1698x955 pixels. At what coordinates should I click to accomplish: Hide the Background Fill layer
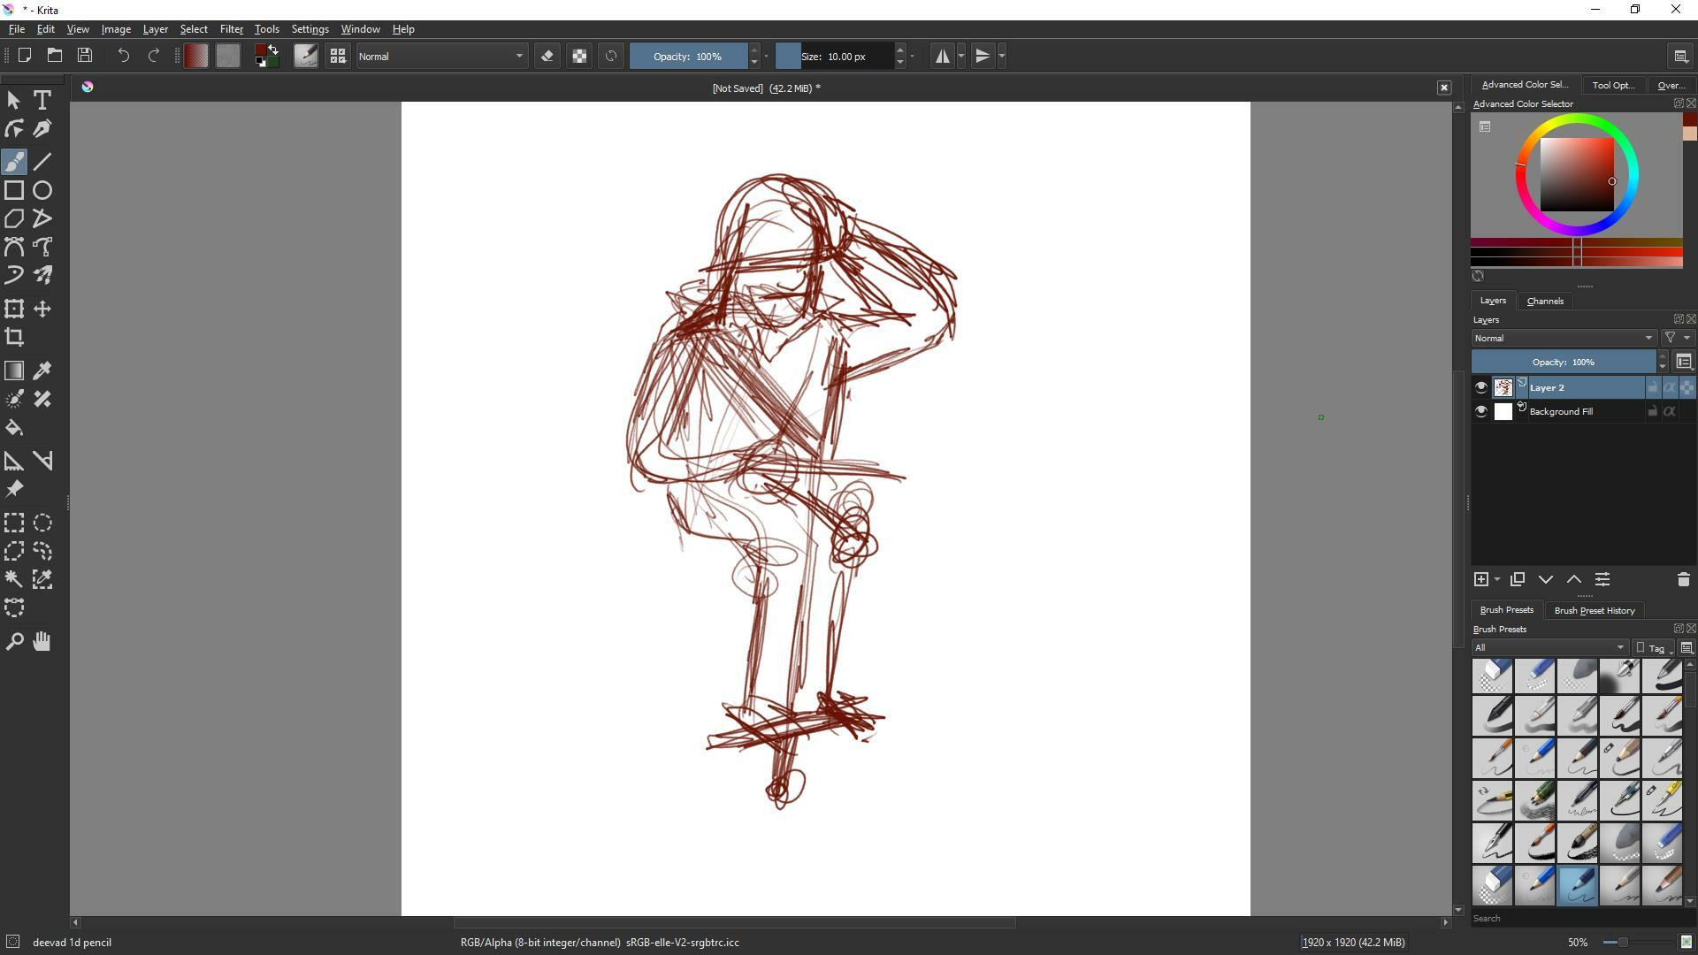(x=1481, y=411)
